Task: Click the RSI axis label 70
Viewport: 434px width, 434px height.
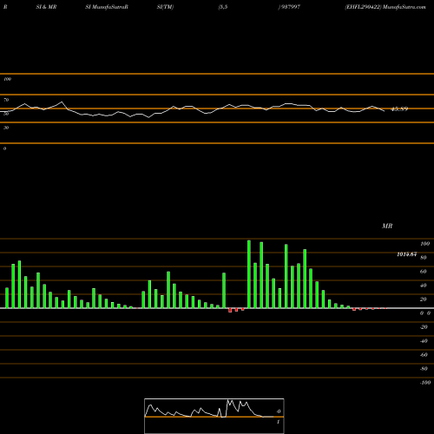Action: [6, 100]
